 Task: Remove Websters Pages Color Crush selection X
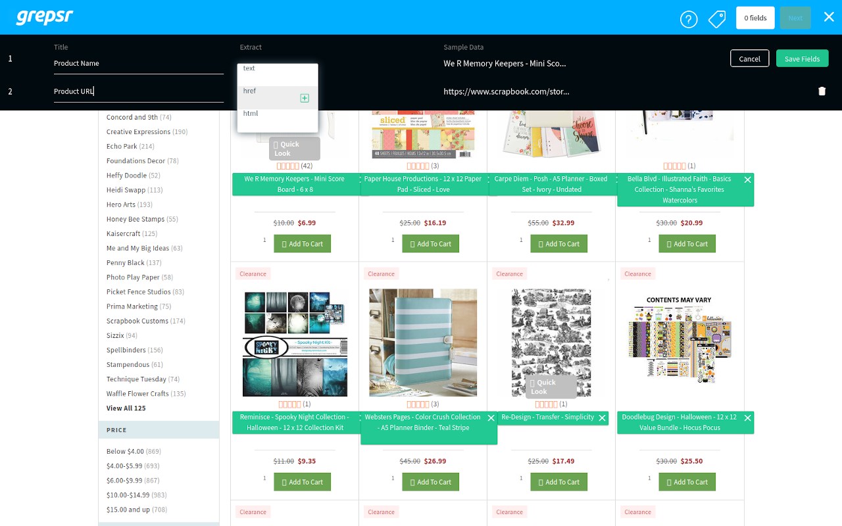pyautogui.click(x=491, y=418)
